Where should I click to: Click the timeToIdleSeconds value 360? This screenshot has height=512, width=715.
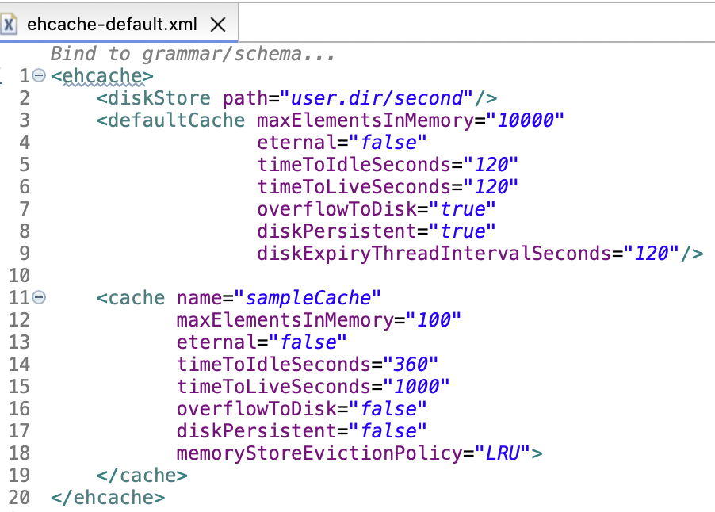(411, 365)
